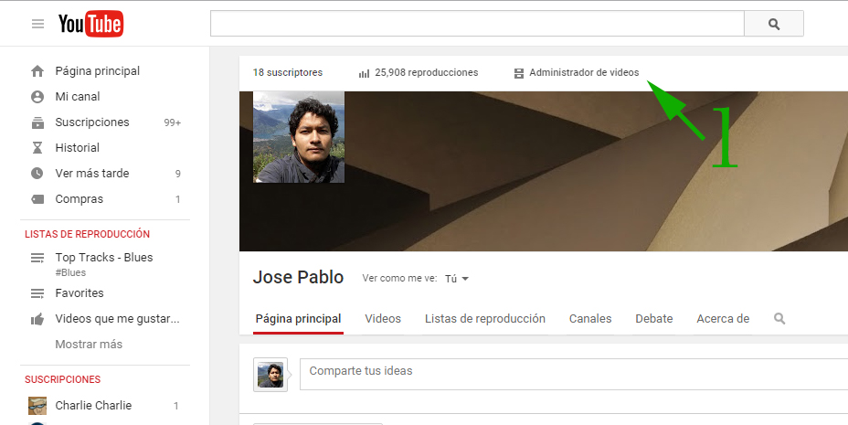Switch to the Debate tab
The width and height of the screenshot is (848, 425).
[654, 319]
